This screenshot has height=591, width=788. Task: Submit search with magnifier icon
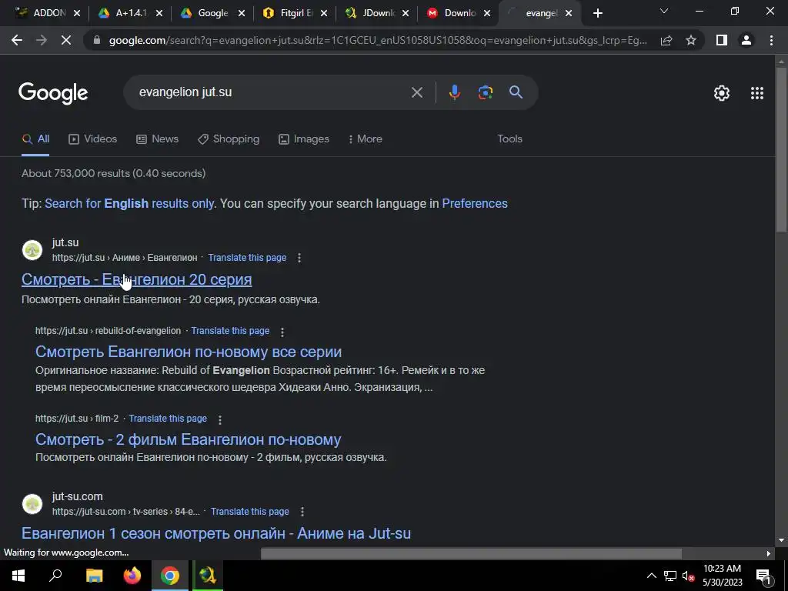(x=516, y=92)
